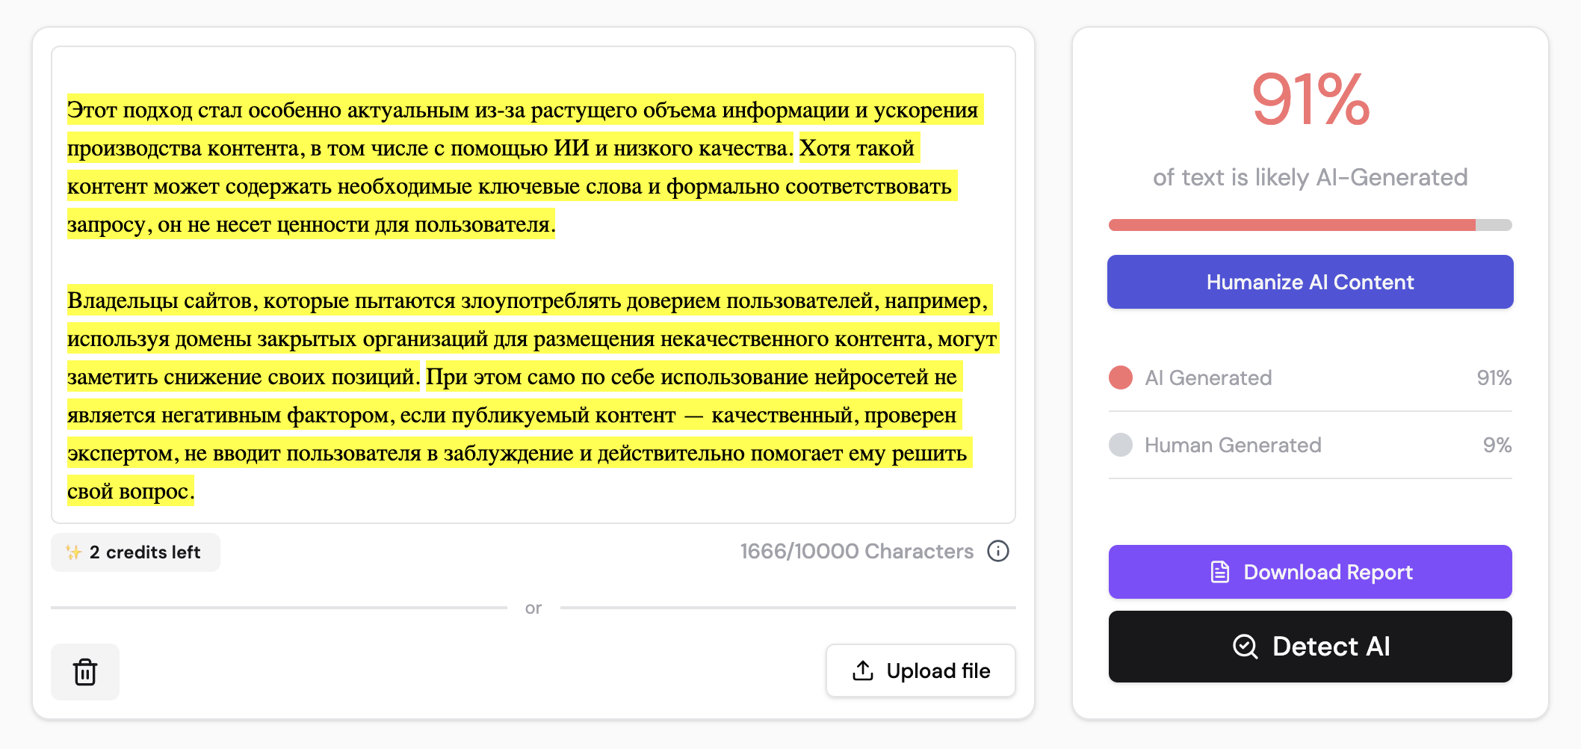Screen dimensions: 1581x749
Task: Click the trash icon to clear text
Action: [85, 672]
